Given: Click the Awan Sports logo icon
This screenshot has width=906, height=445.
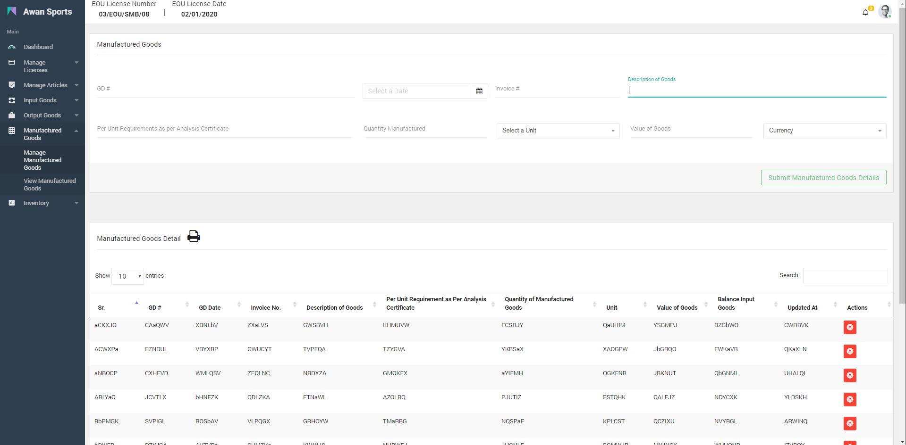Looking at the screenshot, I should [x=12, y=11].
